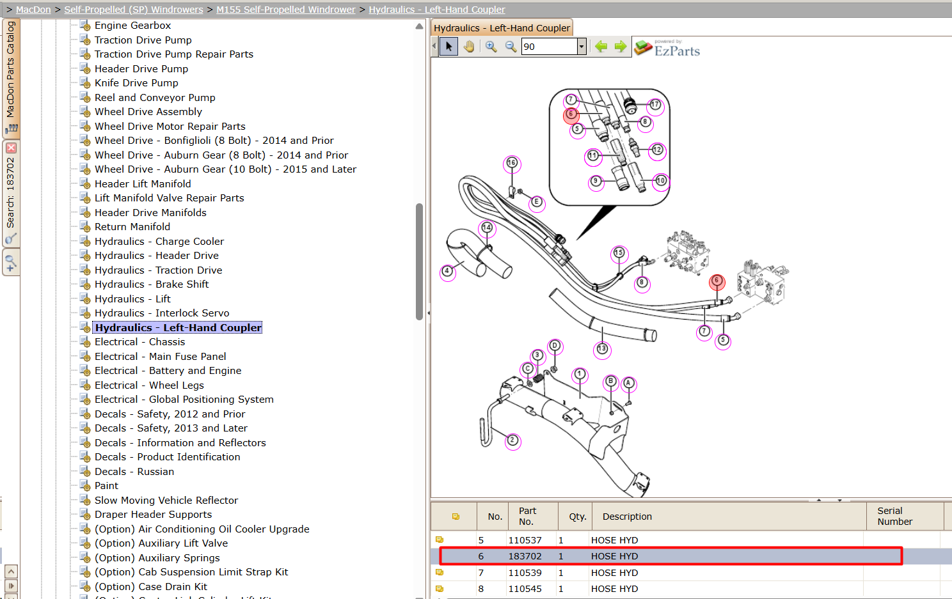This screenshot has width=952, height=599.
Task: Click note icon for part 110537
Action: tap(440, 540)
